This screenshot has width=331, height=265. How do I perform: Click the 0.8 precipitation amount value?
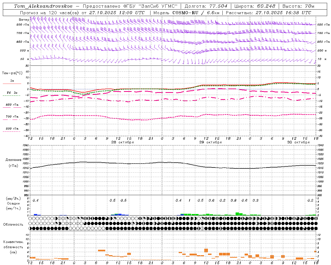234,201
